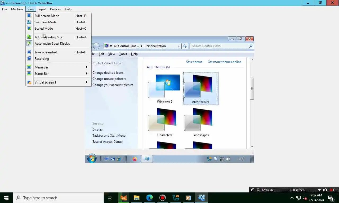
Task: Click Change your account picture link
Action: pos(113,85)
